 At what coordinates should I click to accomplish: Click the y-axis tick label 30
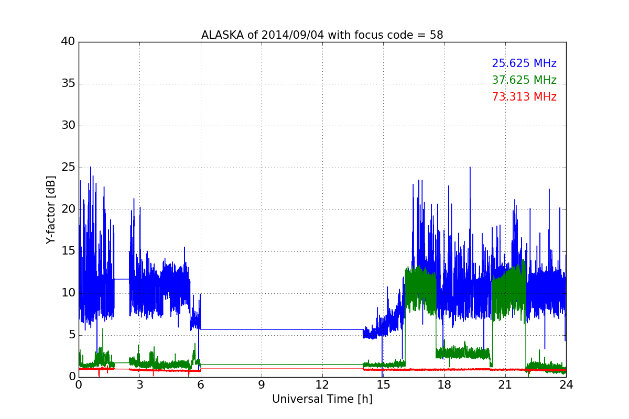coord(68,126)
